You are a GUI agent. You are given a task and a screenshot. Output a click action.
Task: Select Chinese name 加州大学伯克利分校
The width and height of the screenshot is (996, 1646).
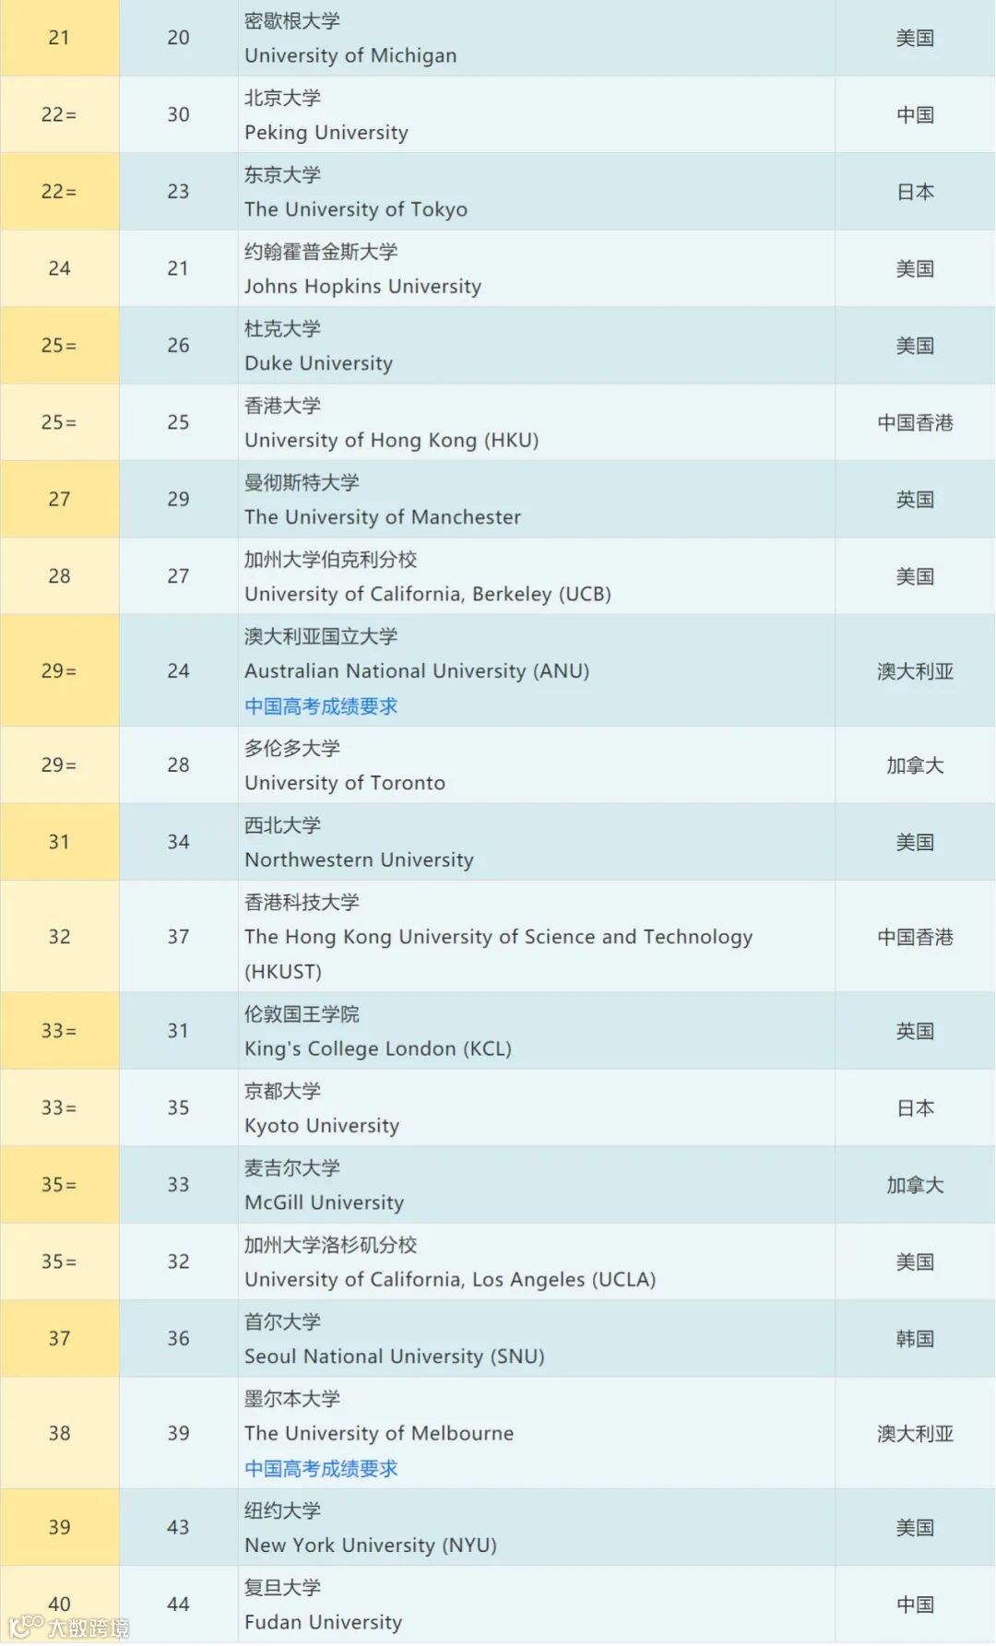330,560
